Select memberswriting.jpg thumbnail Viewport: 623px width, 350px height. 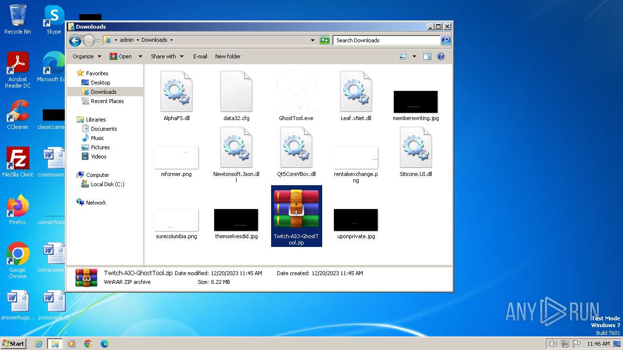pos(416,102)
